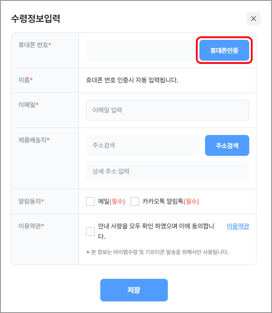The height and width of the screenshot is (313, 272).
Task: Click the 알림동의 row label
Action: (31, 201)
